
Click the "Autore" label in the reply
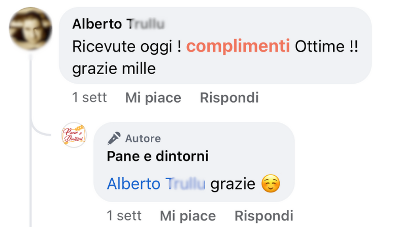[x=143, y=138]
